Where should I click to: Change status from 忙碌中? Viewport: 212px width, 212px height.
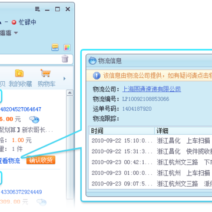(x=28, y=22)
